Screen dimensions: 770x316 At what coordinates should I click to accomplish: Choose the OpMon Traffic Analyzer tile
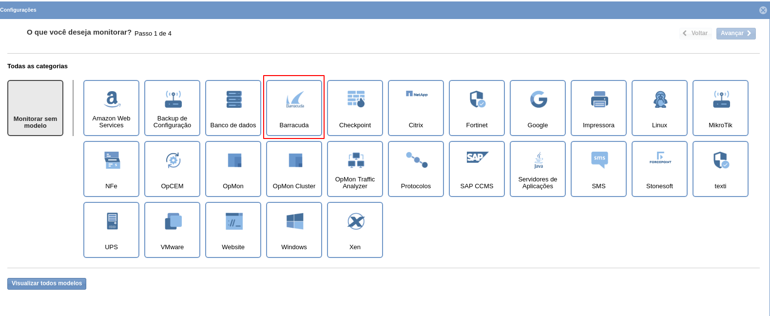(x=355, y=169)
